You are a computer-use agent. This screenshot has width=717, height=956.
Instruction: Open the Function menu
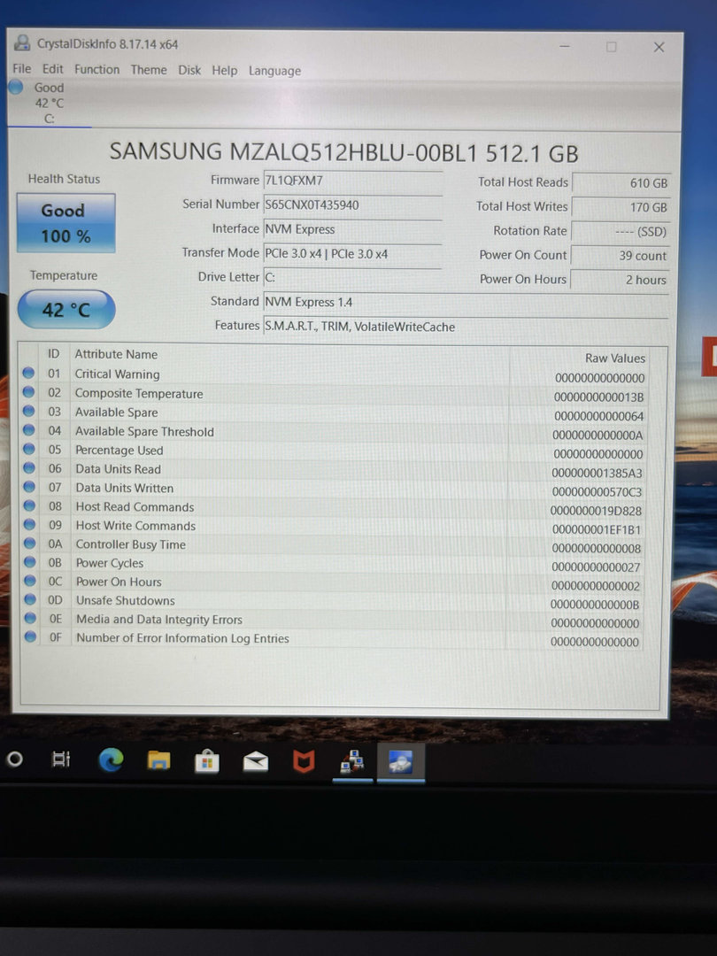96,69
